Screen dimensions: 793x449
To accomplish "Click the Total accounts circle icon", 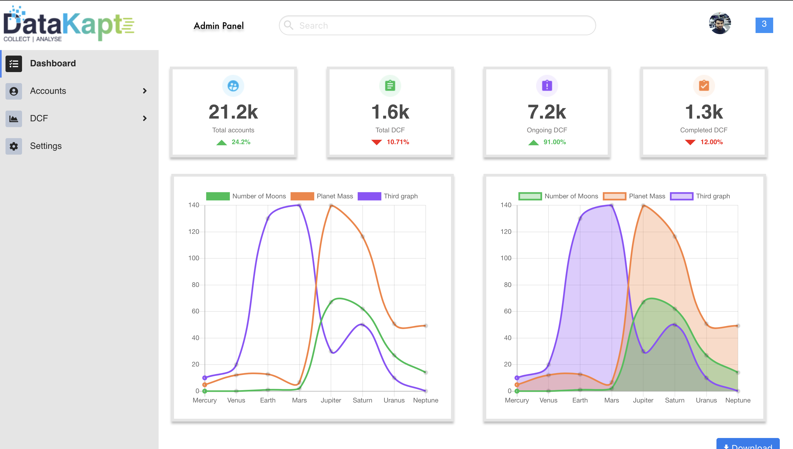I will (233, 86).
